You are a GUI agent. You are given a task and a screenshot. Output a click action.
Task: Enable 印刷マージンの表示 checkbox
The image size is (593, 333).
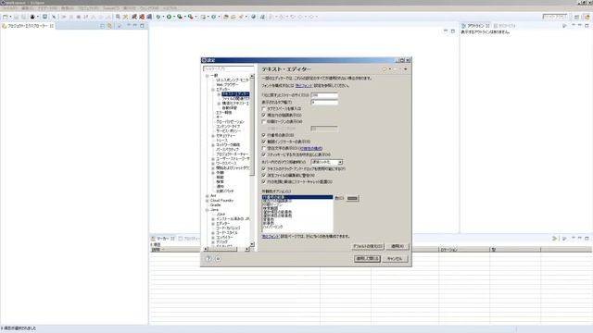click(x=264, y=121)
